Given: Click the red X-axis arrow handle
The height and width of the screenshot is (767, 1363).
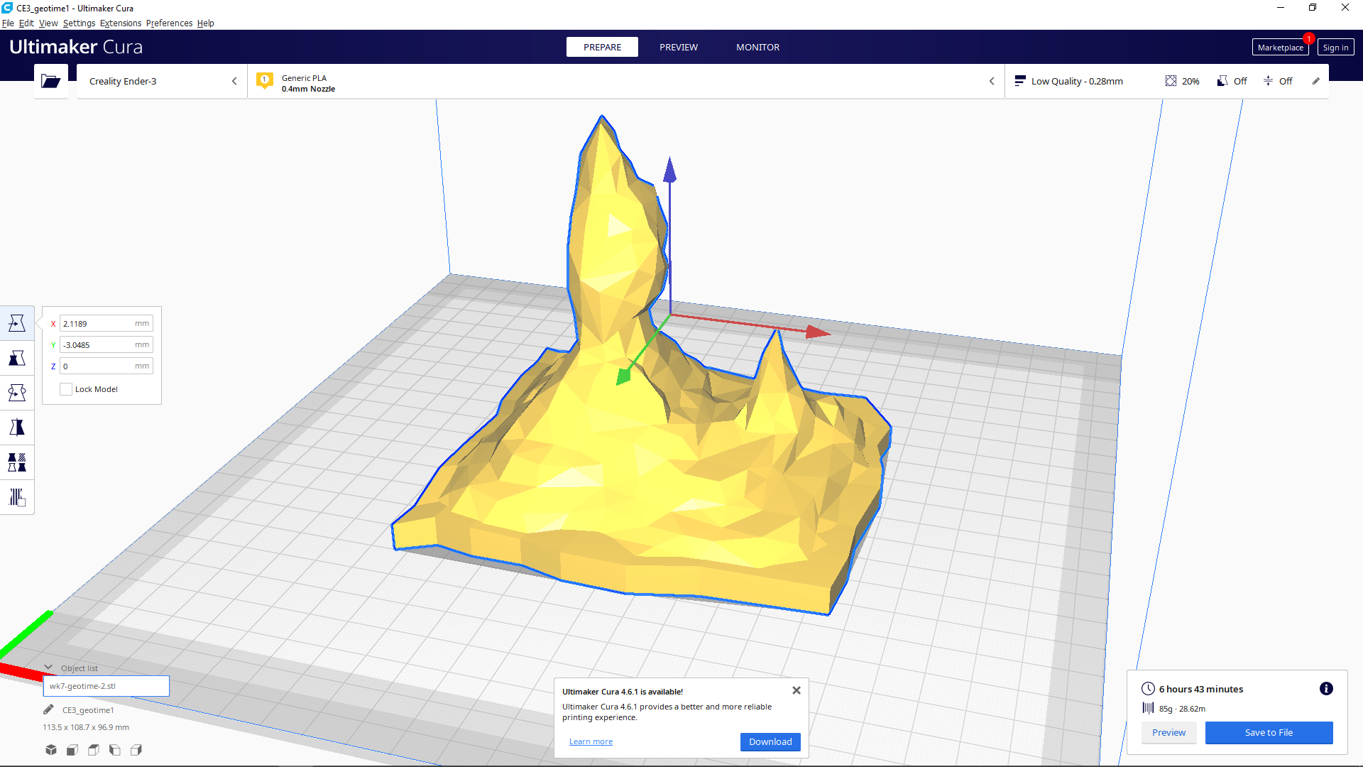Looking at the screenshot, I should click(x=818, y=332).
